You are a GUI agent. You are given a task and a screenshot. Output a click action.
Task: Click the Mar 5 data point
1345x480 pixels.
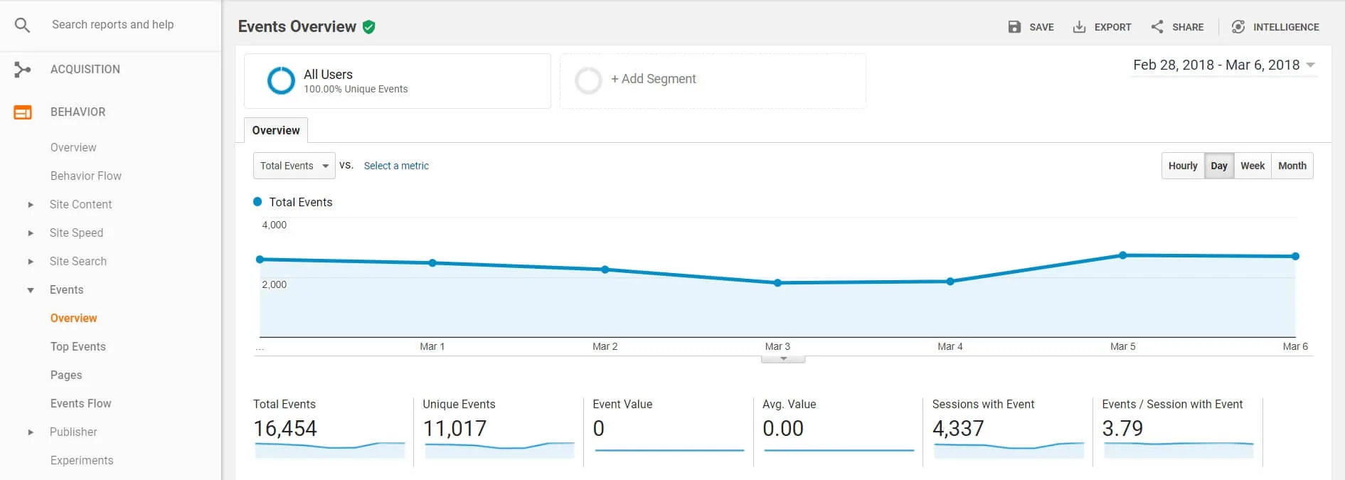tap(1123, 255)
